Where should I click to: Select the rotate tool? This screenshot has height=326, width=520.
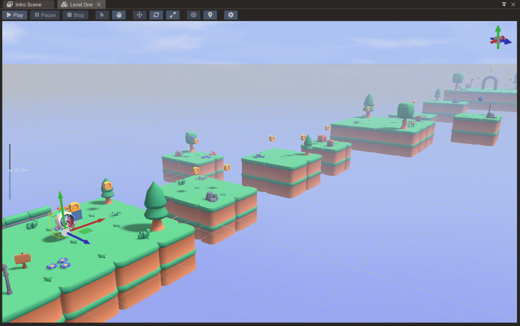click(156, 15)
